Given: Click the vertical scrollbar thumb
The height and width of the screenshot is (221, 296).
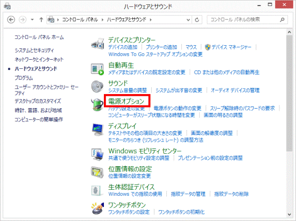Looking at the screenshot, I should [289, 93].
